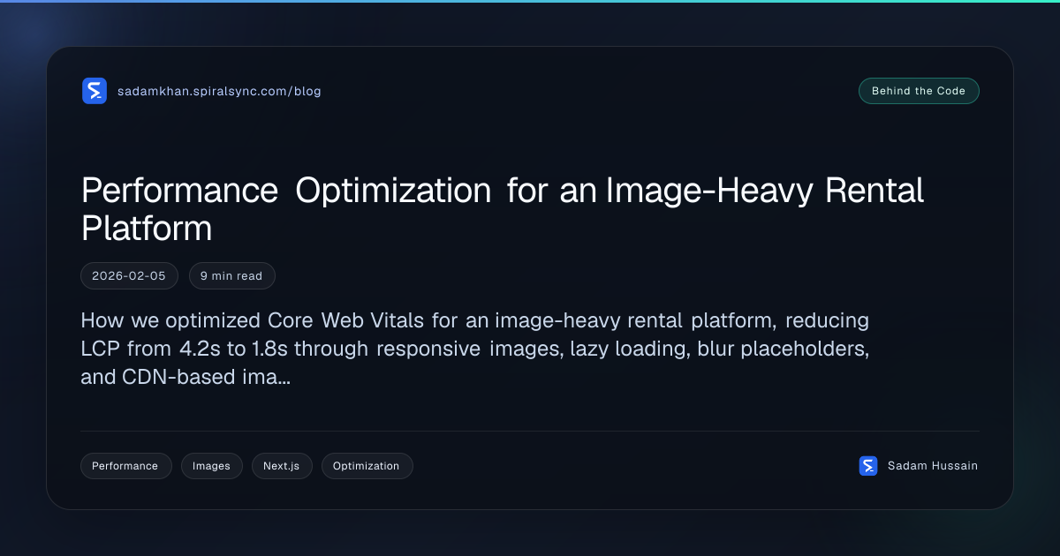Click the 2026-02-05 date pill
Viewport: 1060px width, 556px height.
(x=129, y=276)
